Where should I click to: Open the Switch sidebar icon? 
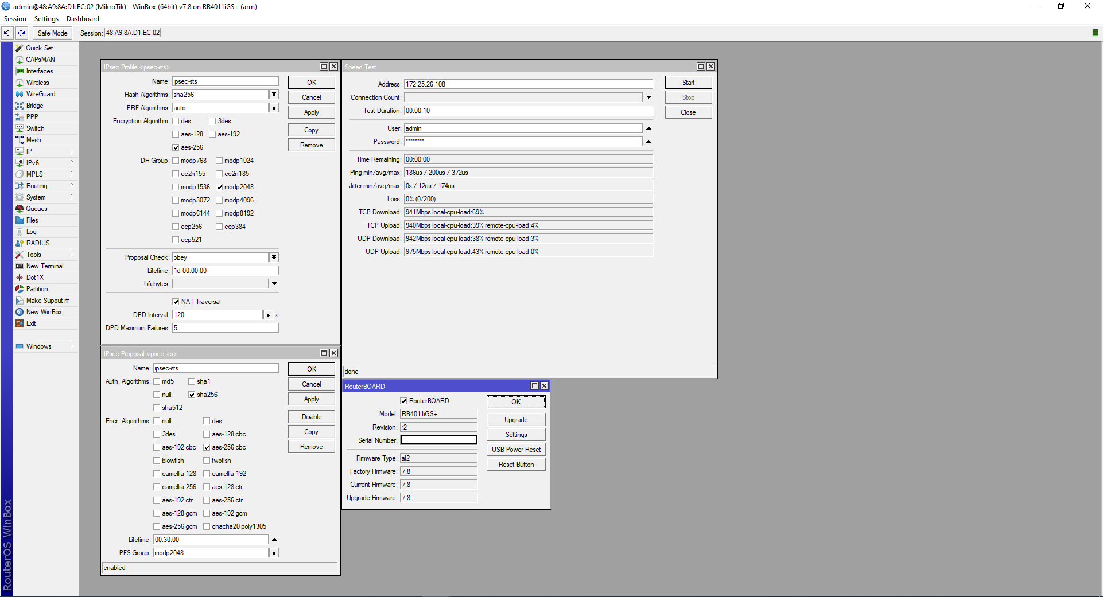point(20,128)
